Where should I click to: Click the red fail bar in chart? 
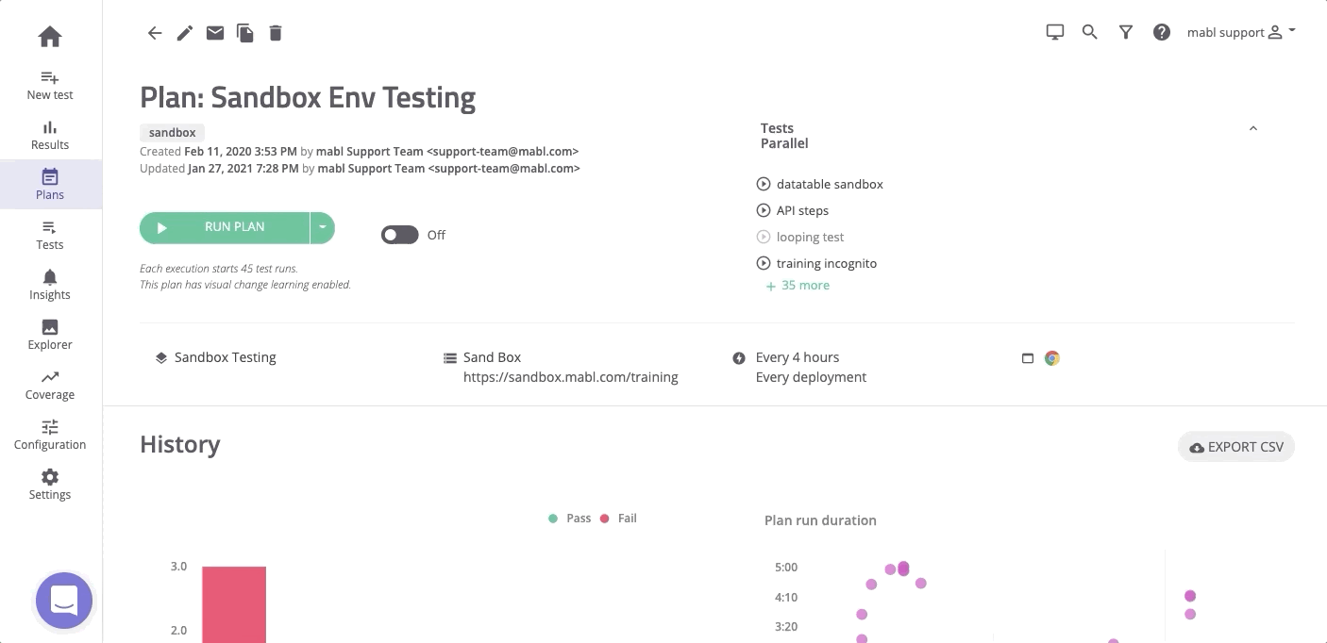pos(234,604)
